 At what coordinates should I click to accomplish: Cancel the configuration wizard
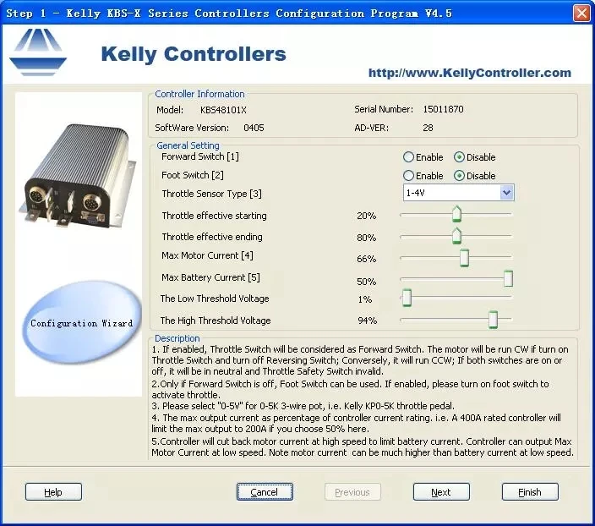point(265,492)
